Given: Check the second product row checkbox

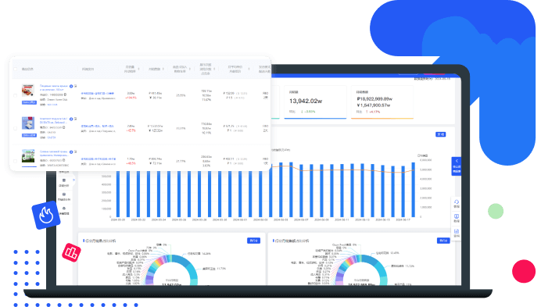Looking at the screenshot, I should (15, 128).
